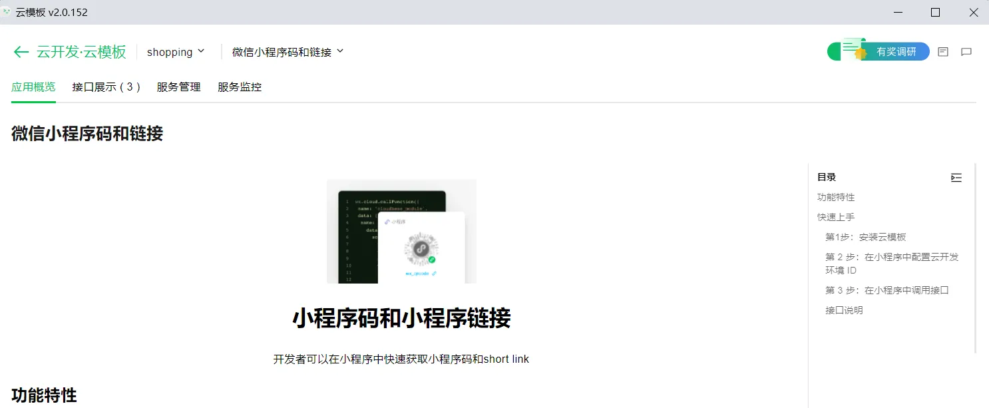Open the feedback speech bubble icon
Screen dimensions: 989x408
[966, 52]
